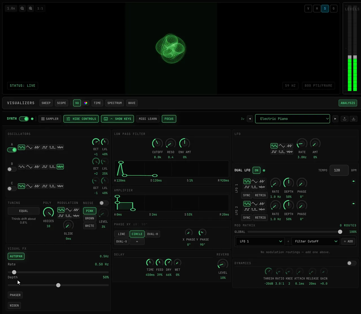Open the Electric Piano preset dropdown
361x314 pixels.
[292, 119]
